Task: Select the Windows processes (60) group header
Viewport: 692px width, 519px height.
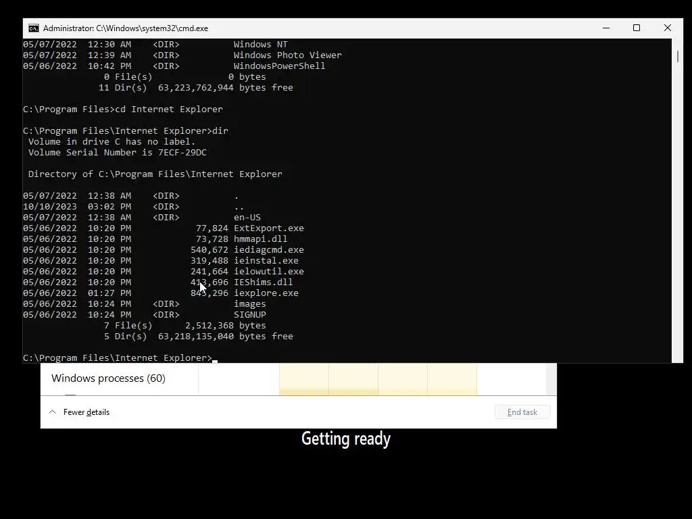Action: [109, 378]
